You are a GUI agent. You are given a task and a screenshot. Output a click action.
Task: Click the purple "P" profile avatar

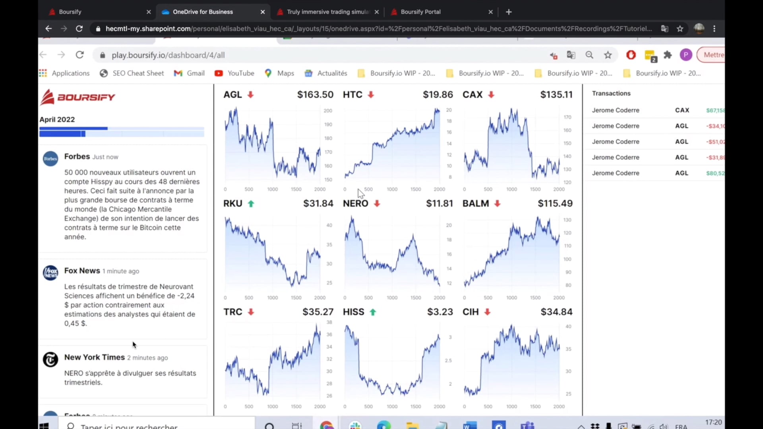pos(686,55)
